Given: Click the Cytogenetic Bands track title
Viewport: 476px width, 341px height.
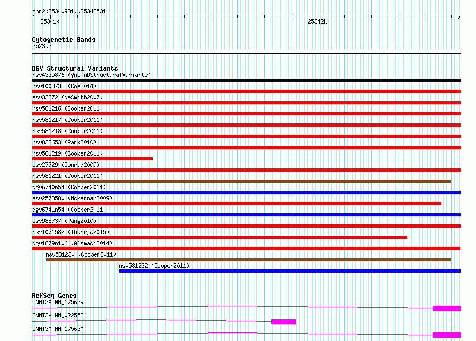Looking at the screenshot, I should point(64,40).
